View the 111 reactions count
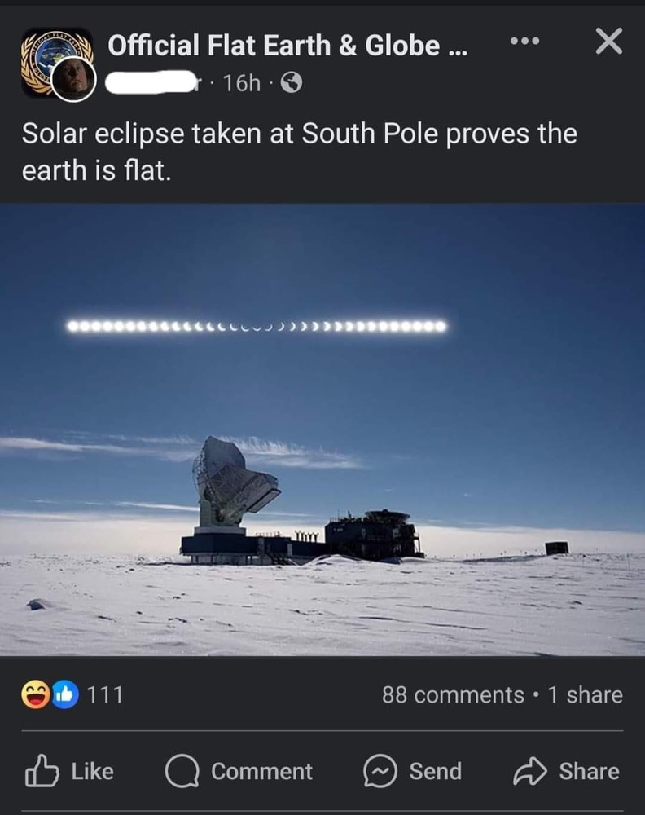The image size is (645, 815). [x=105, y=695]
